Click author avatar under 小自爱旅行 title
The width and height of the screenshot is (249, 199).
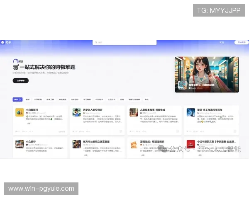coord(27,113)
